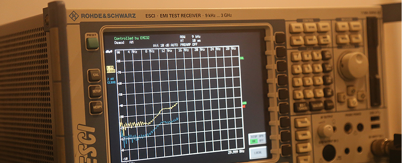This screenshot has width=402, height=163.
Task: Push the right arrow cursor key
Action: coord(362,96)
